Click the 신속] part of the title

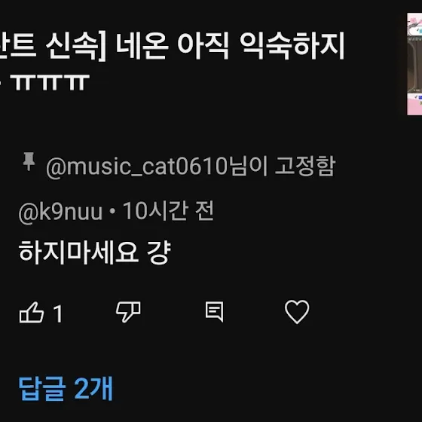pos(76,46)
